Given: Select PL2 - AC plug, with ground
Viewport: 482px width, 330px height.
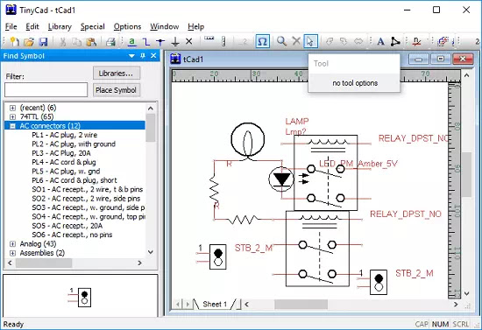Looking at the screenshot, I should click(74, 144).
